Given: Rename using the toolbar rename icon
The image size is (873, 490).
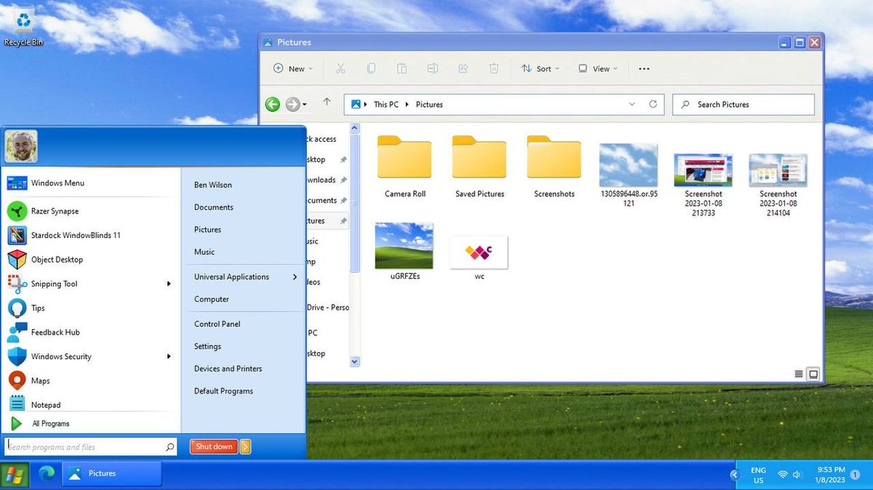Looking at the screenshot, I should tap(432, 68).
